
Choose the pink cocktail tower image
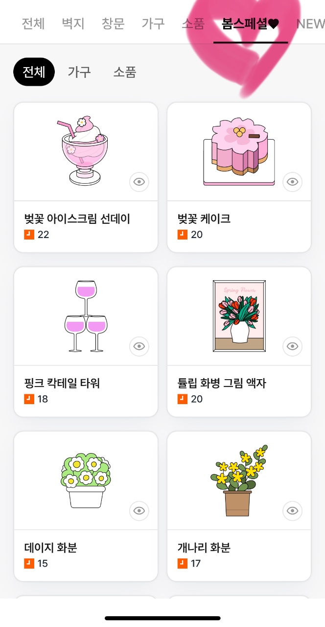[x=86, y=316]
